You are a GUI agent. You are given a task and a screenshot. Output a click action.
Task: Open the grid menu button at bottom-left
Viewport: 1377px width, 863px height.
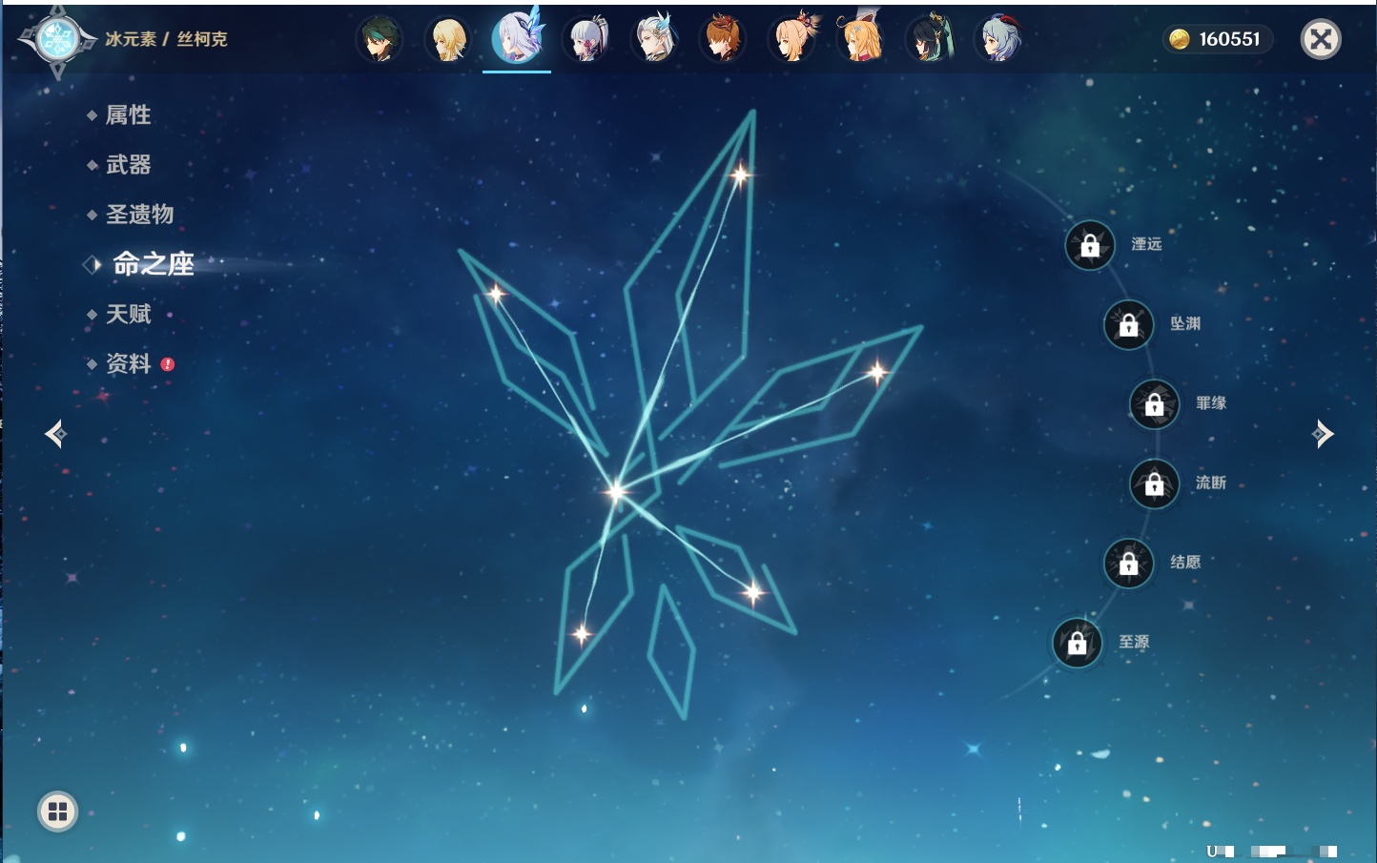57,812
